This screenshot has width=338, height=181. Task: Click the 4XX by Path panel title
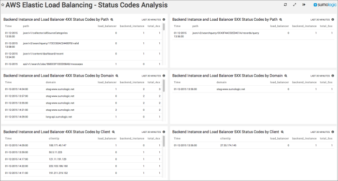56,20
